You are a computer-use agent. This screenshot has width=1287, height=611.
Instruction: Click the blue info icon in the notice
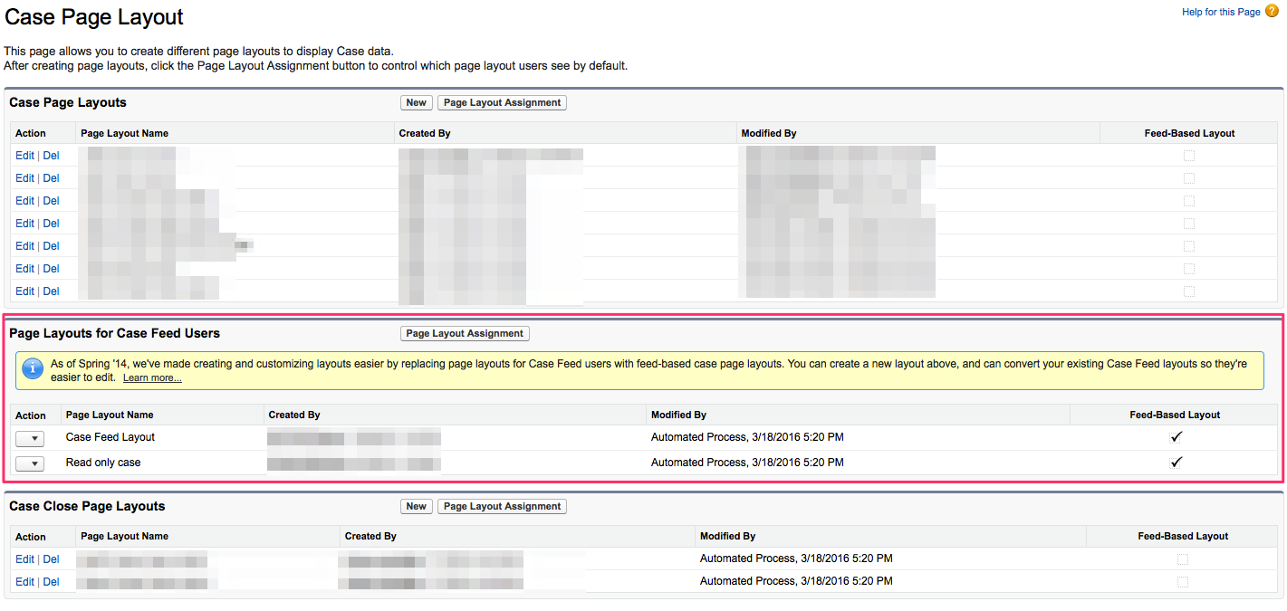[x=33, y=369]
